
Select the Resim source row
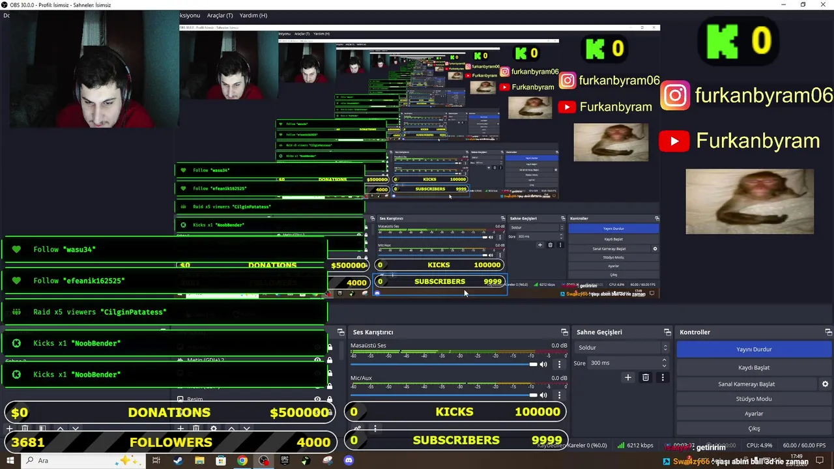click(x=254, y=399)
